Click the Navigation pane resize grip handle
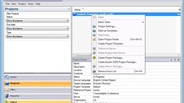Screen dimensions: 184x103 37,73
